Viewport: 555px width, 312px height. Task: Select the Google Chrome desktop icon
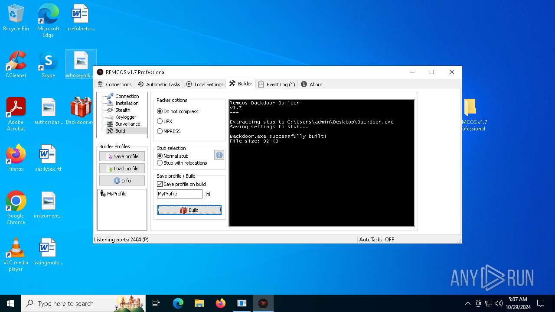[16, 208]
